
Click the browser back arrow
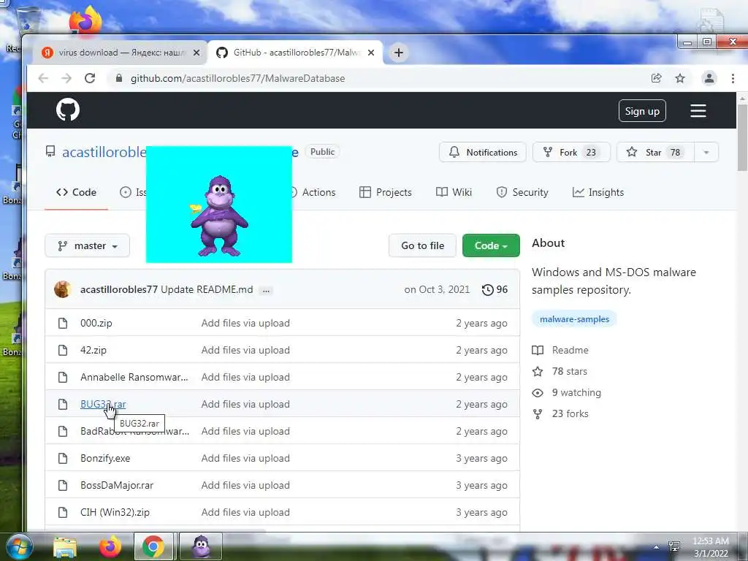(x=43, y=78)
